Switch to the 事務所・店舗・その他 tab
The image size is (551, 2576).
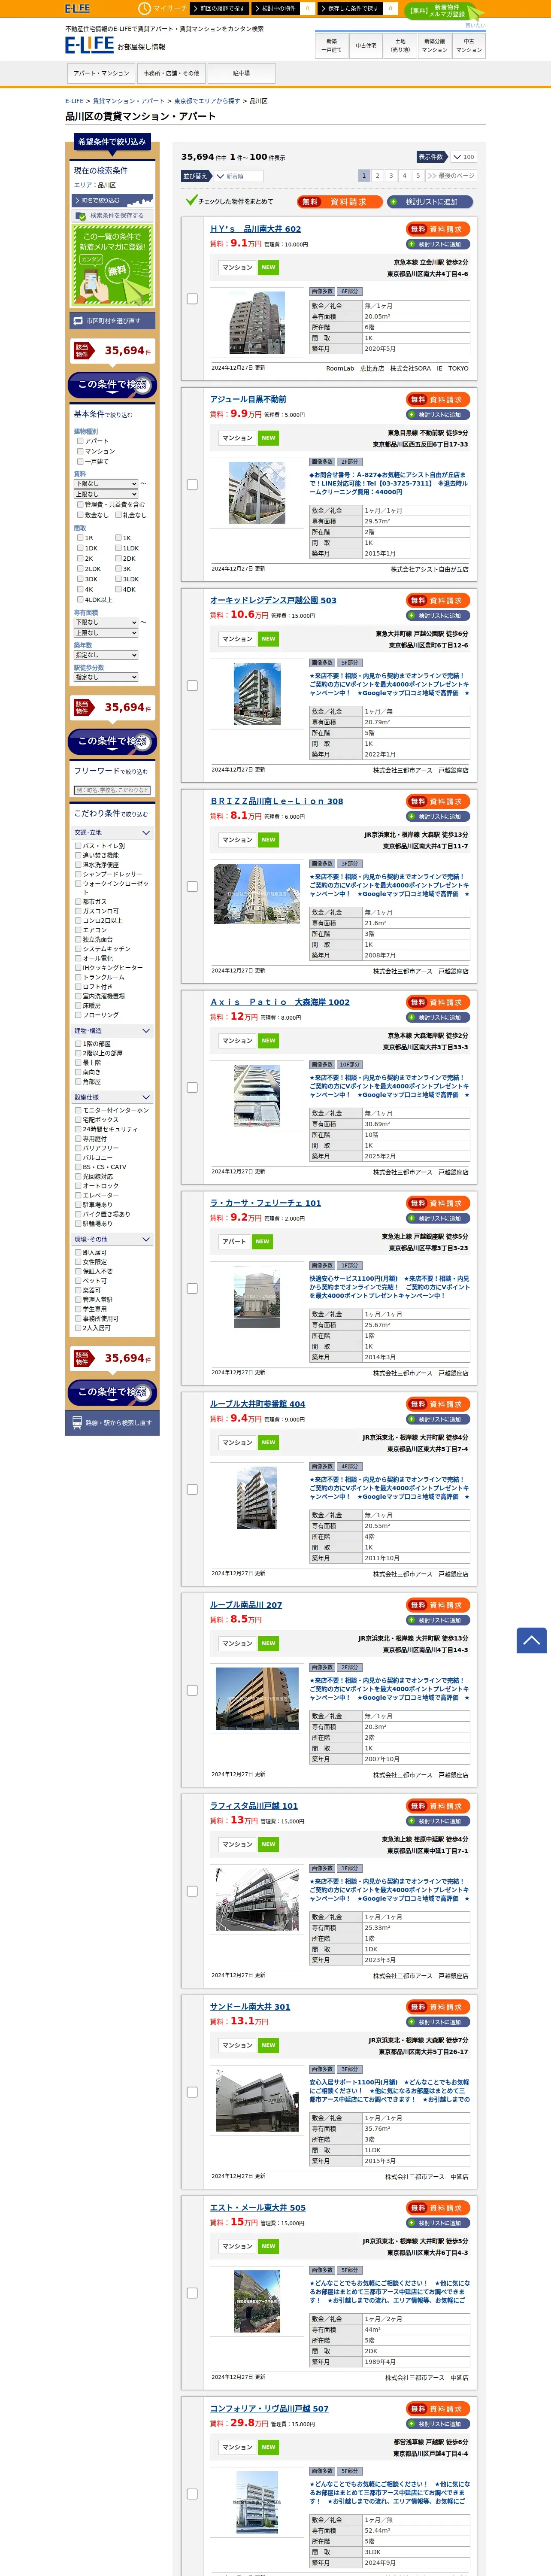tap(171, 73)
